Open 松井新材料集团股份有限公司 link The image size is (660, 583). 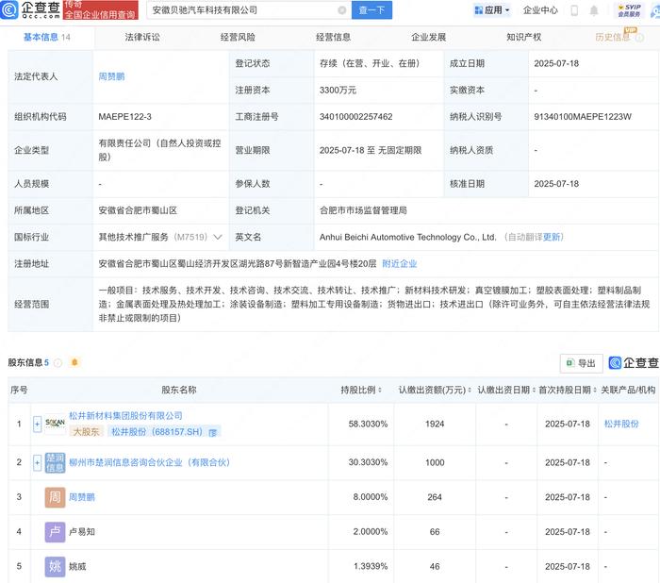125,416
